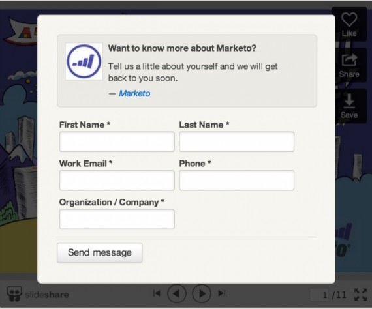
Task: Click the Save download icon
Action: click(349, 100)
